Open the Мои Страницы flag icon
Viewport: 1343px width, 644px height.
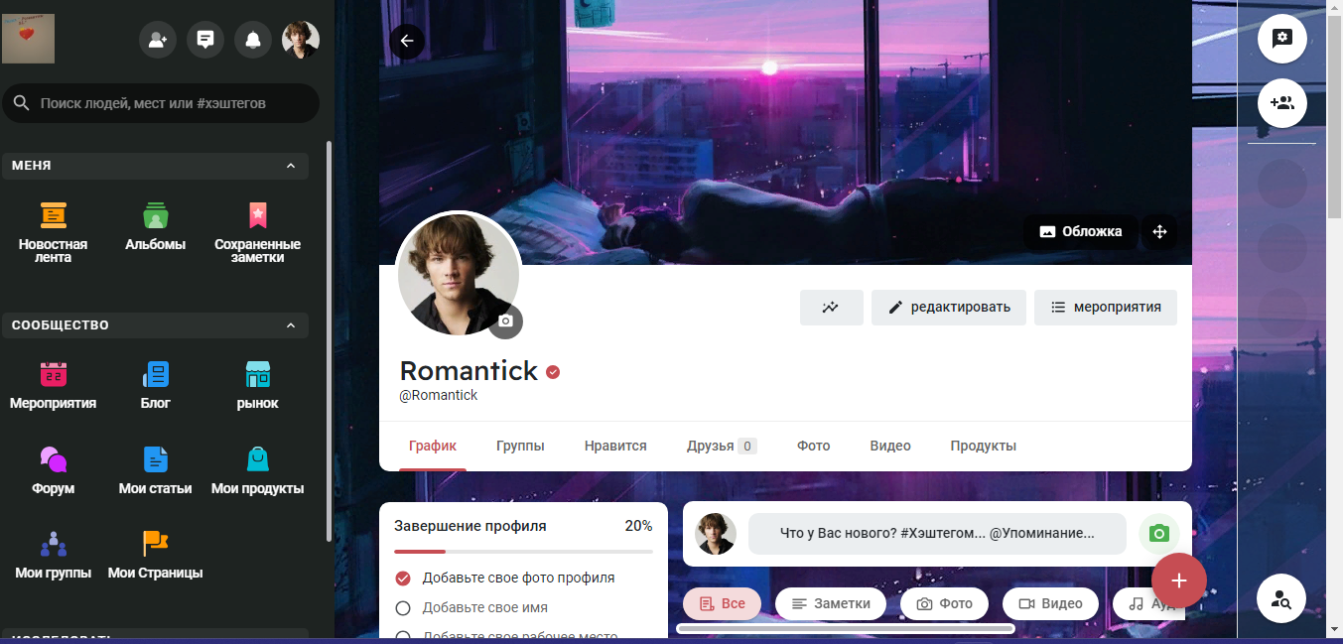[x=155, y=544]
